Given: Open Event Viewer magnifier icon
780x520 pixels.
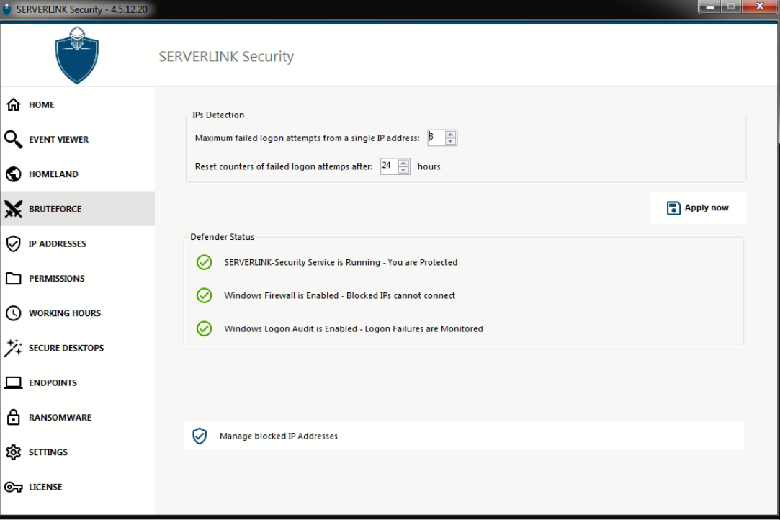Looking at the screenshot, I should (x=13, y=139).
